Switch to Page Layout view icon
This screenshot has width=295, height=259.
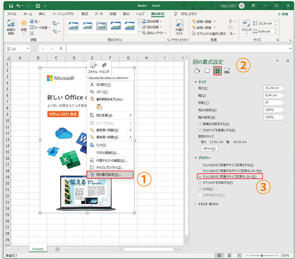229,255
